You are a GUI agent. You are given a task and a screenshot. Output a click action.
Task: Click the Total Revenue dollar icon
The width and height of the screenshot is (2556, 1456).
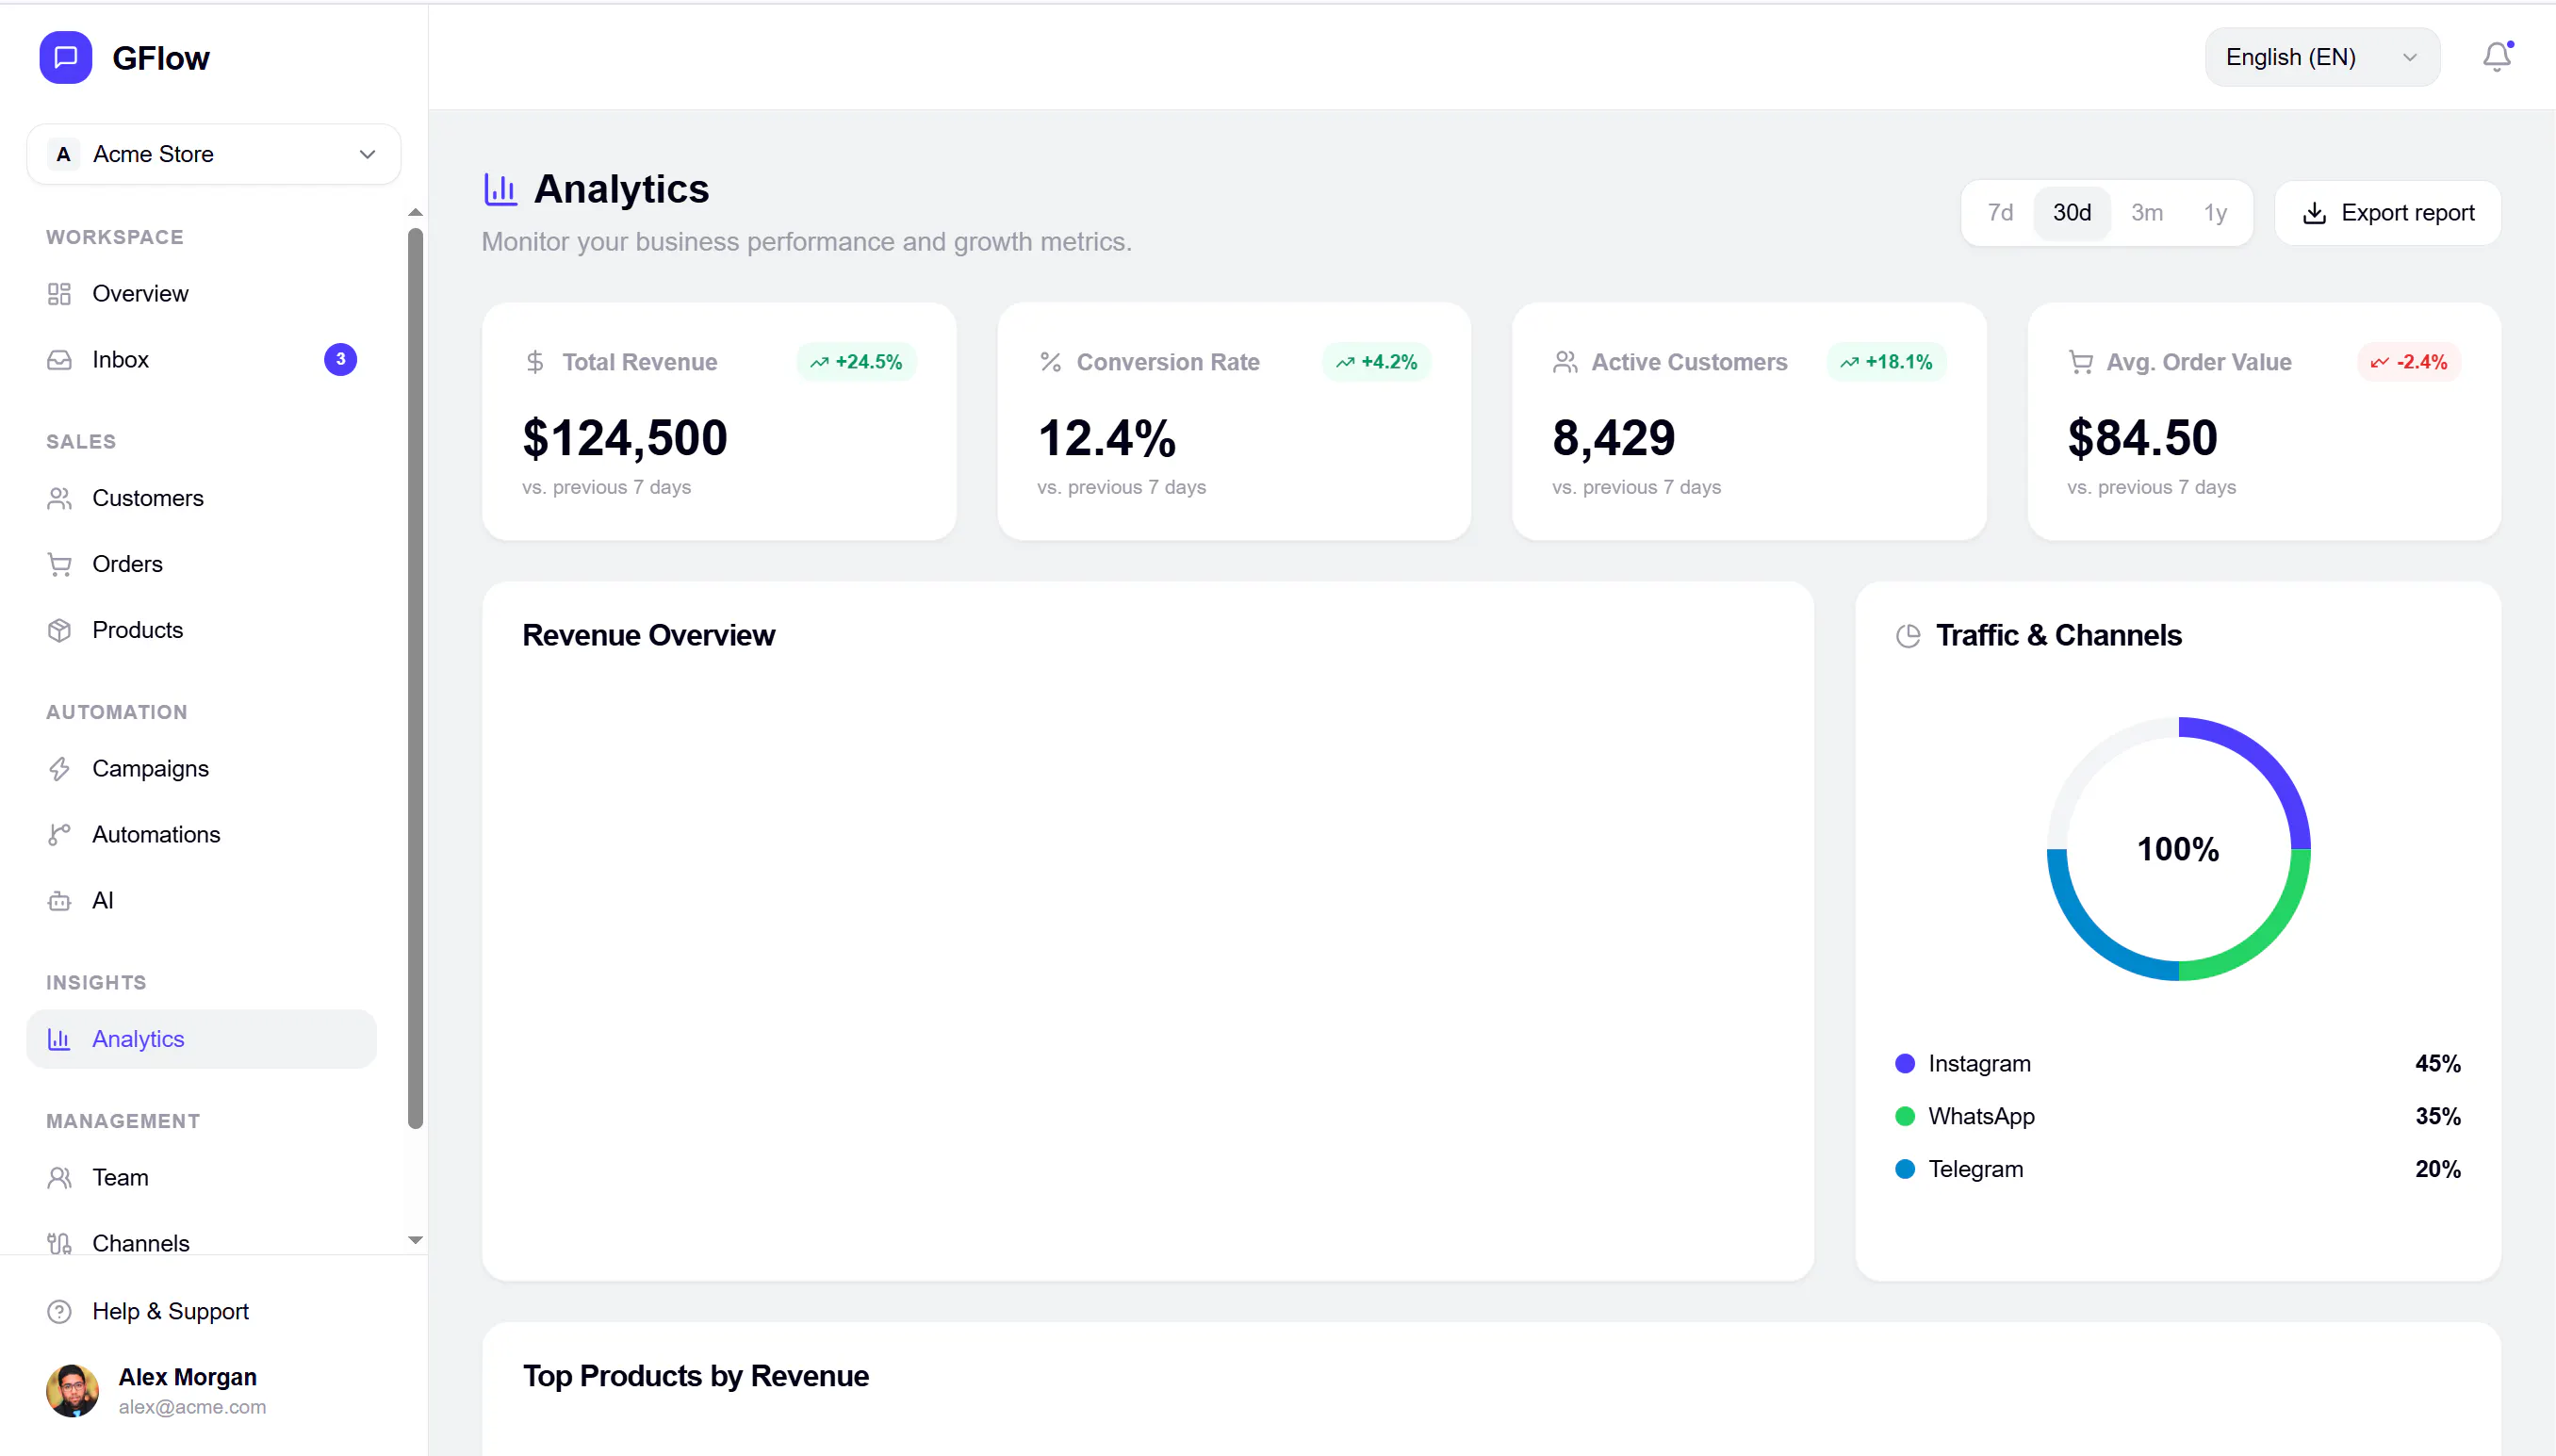pos(535,362)
